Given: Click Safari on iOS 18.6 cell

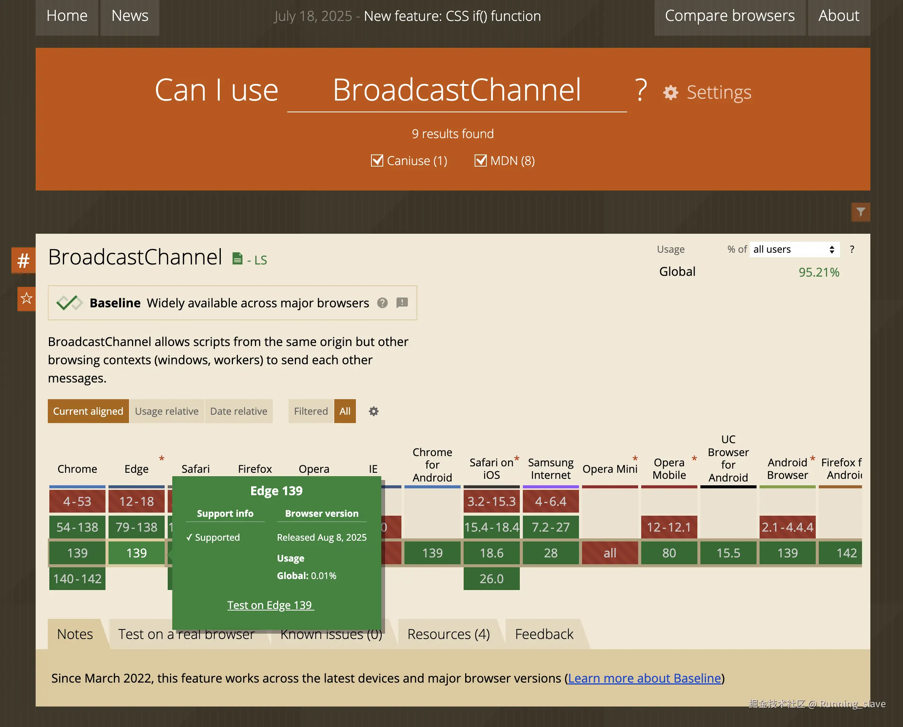Looking at the screenshot, I should pyautogui.click(x=492, y=553).
